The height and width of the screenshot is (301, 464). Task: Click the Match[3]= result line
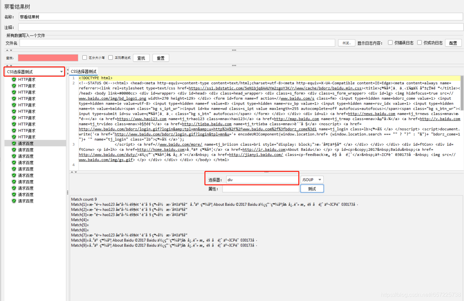(129, 215)
